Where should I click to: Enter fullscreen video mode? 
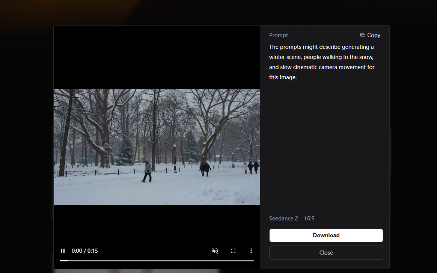tap(233, 251)
